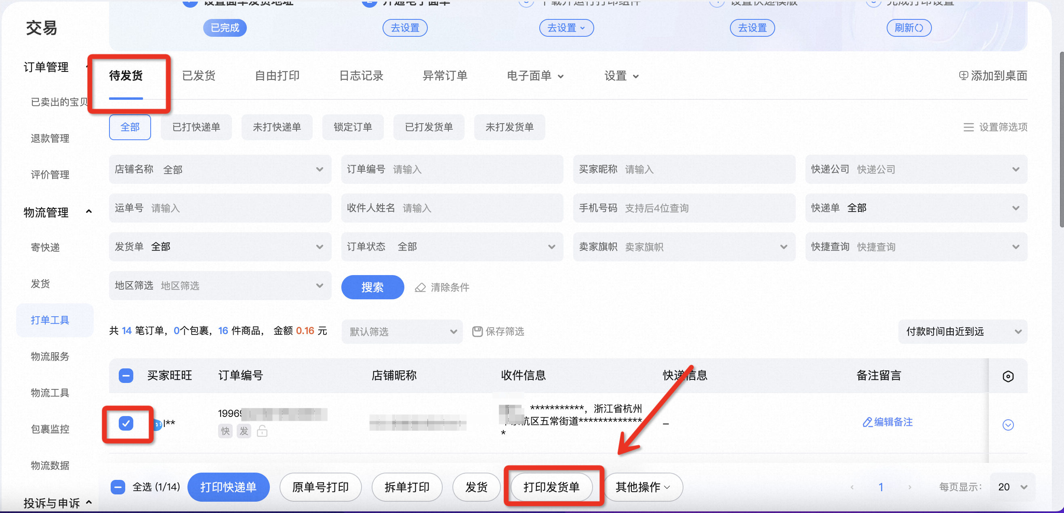Click the 发 tag under the order number

[244, 431]
